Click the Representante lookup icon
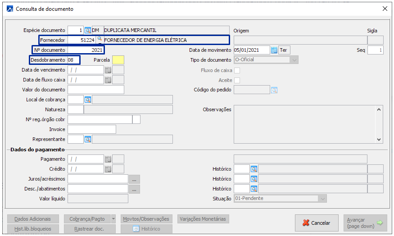Image resolution: width=394 pixels, height=236 pixels. pos(87,139)
